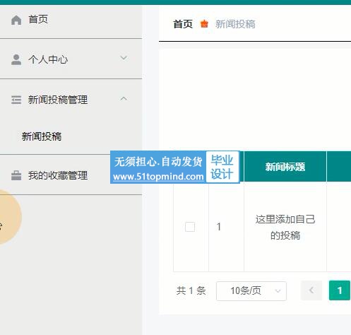Click the 新闻投稿 breadcrumb text
Viewport: 351px width, 335px height.
coord(235,24)
